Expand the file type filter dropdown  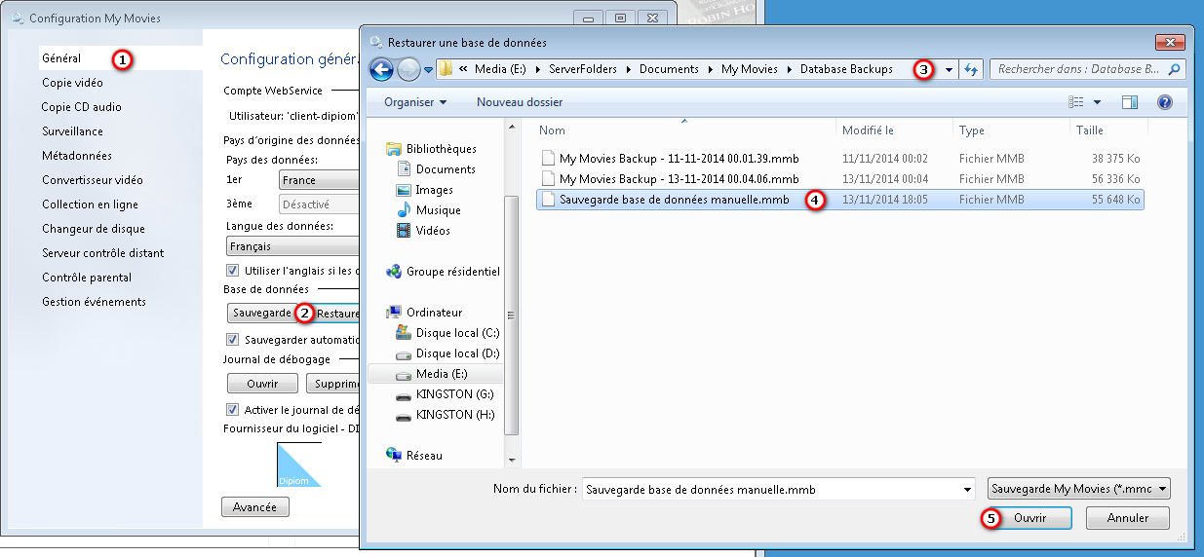pos(1078,489)
